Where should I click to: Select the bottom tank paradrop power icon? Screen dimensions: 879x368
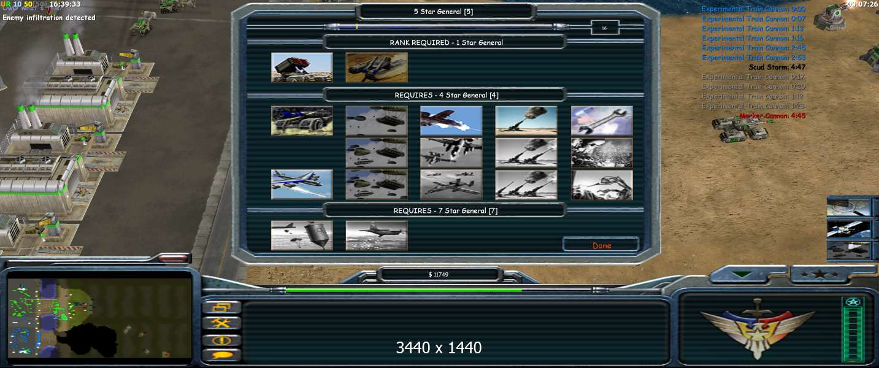[377, 185]
